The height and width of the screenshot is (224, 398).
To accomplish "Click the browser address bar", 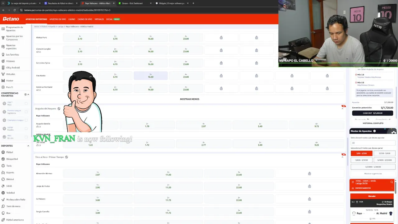I will [146, 10].
